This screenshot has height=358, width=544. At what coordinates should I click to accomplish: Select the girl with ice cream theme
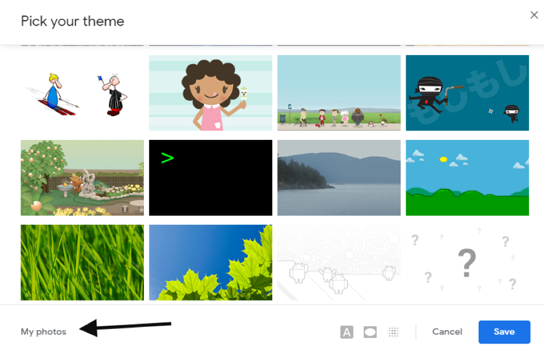click(210, 93)
